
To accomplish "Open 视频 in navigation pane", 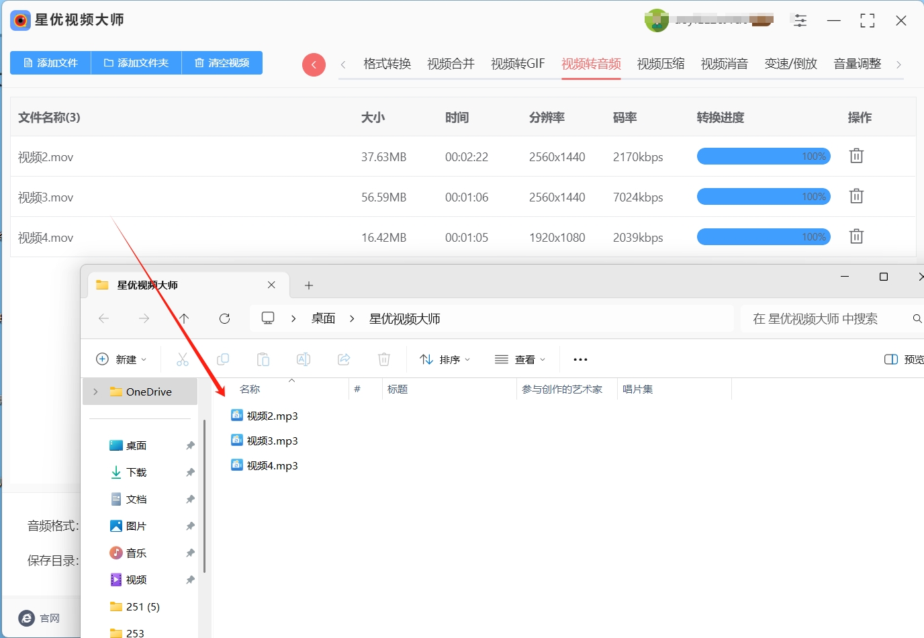I will point(136,580).
